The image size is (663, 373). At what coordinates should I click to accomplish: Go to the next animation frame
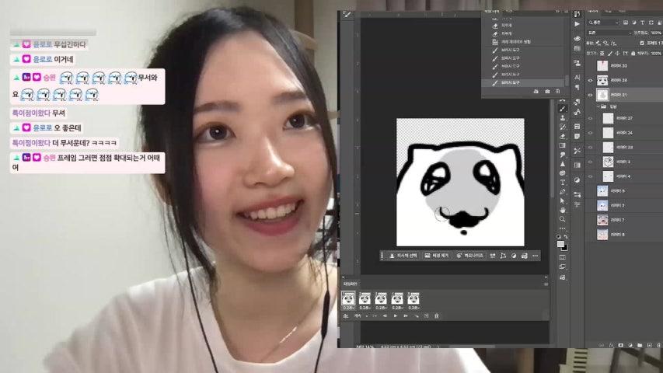point(406,316)
